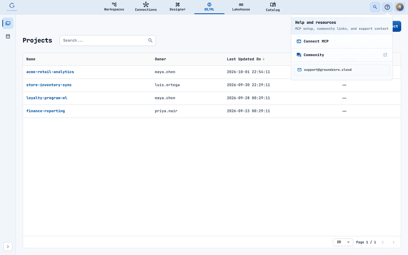
Task: Navigate to the Catalog tab
Action: pyautogui.click(x=273, y=7)
